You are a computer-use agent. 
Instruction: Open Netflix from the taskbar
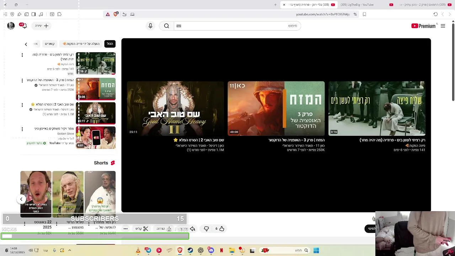point(221,250)
